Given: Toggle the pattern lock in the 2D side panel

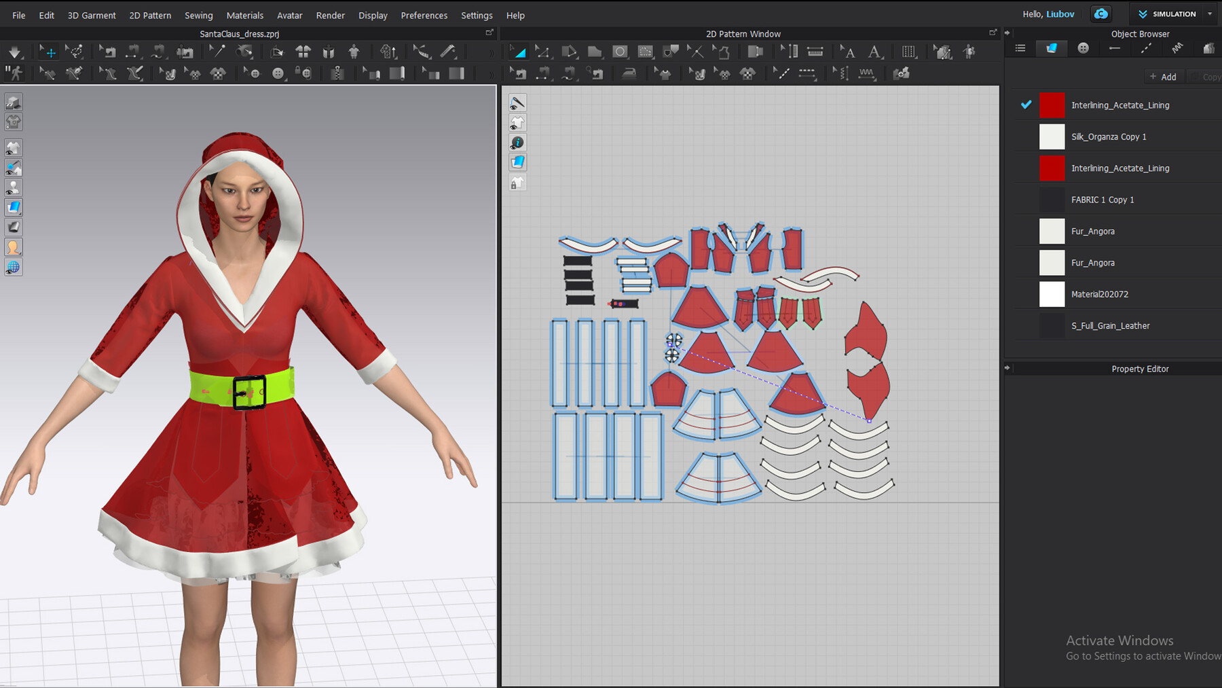Looking at the screenshot, I should 517,182.
